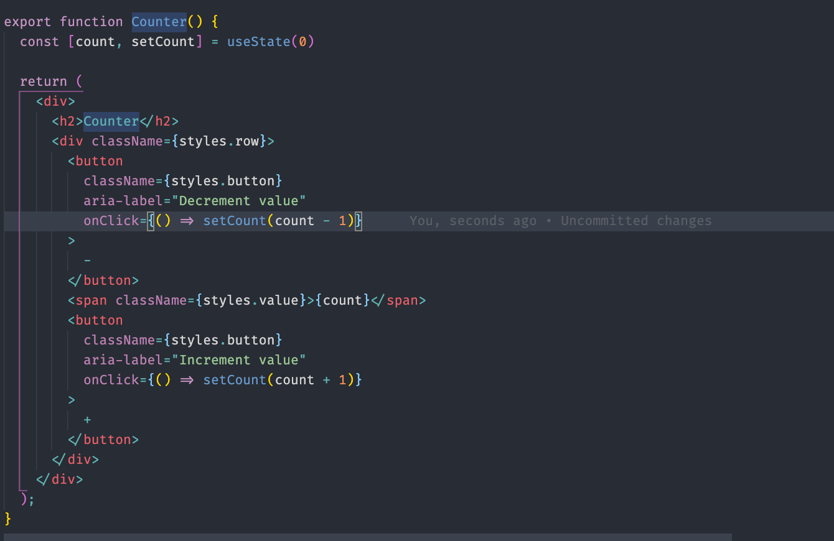Click "setCount" in the count - 1 handler

point(235,221)
